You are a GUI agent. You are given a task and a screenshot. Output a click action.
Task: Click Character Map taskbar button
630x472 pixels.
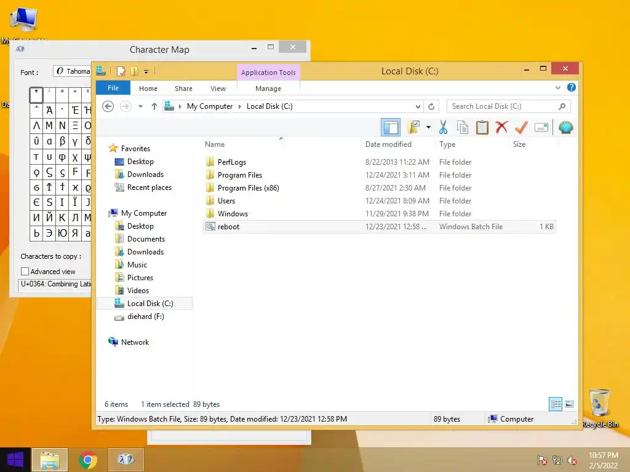click(x=126, y=460)
